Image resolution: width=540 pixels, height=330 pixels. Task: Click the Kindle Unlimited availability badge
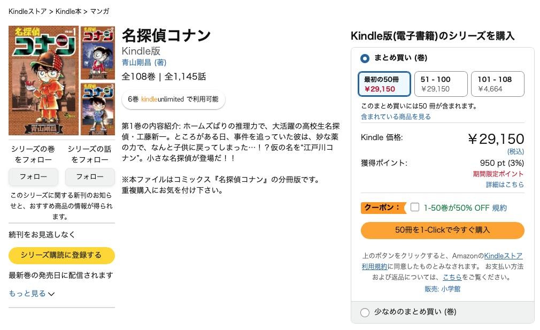point(173,99)
